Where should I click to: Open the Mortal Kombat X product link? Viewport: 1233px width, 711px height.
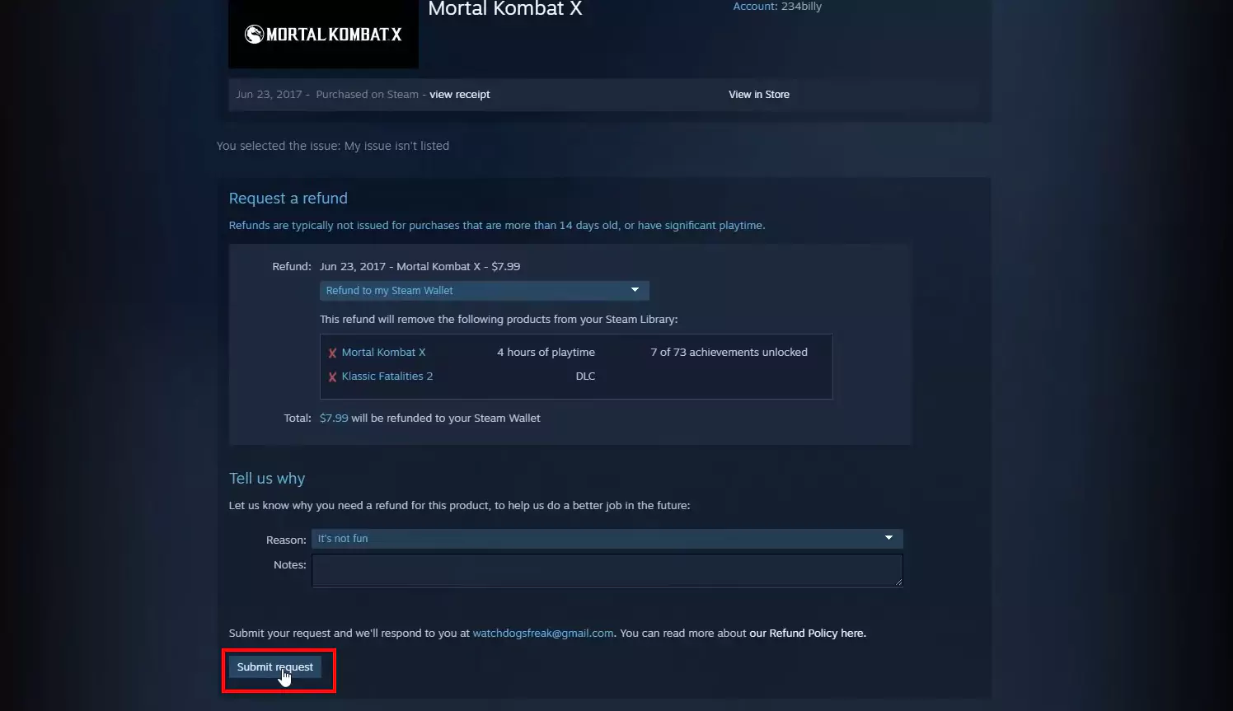point(383,352)
